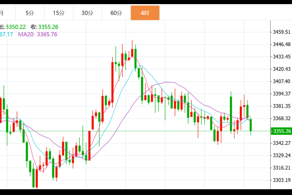The image size is (292, 195).
Task: Click the 3420.43 price axis label
Action: point(282,69)
